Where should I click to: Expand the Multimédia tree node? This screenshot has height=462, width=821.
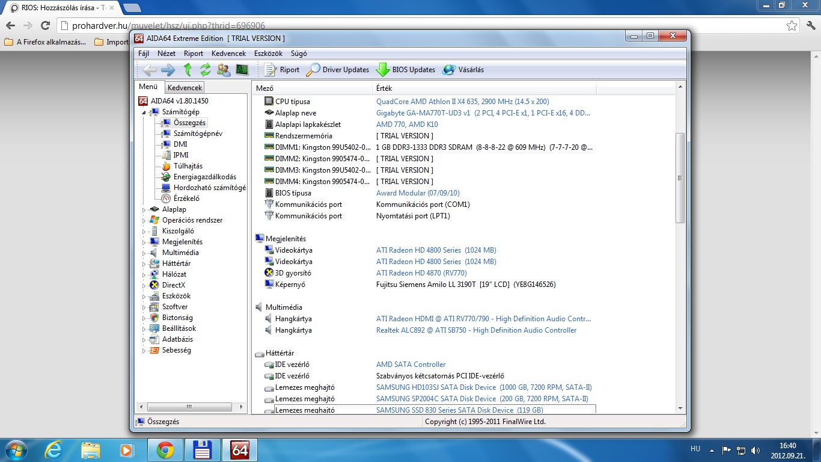144,253
